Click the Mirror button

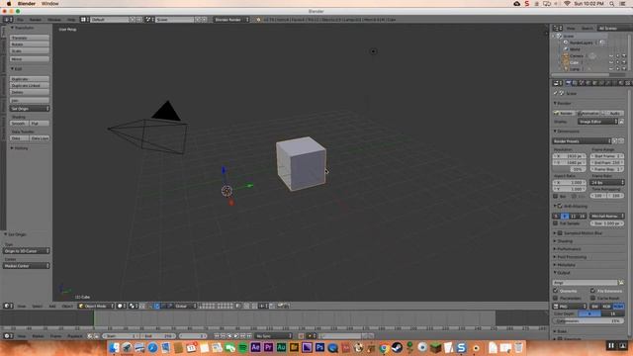[x=30, y=59]
